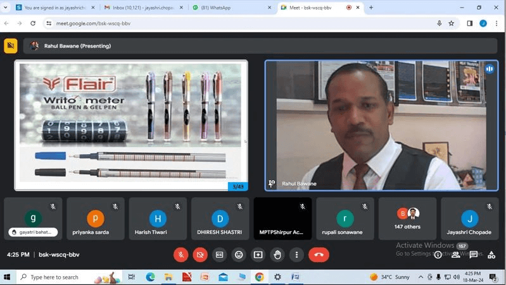Image resolution: width=506 pixels, height=285 pixels.
Task: Open the emoji reactions button
Action: pos(239,255)
